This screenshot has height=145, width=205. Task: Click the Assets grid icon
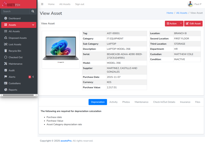point(6,25)
